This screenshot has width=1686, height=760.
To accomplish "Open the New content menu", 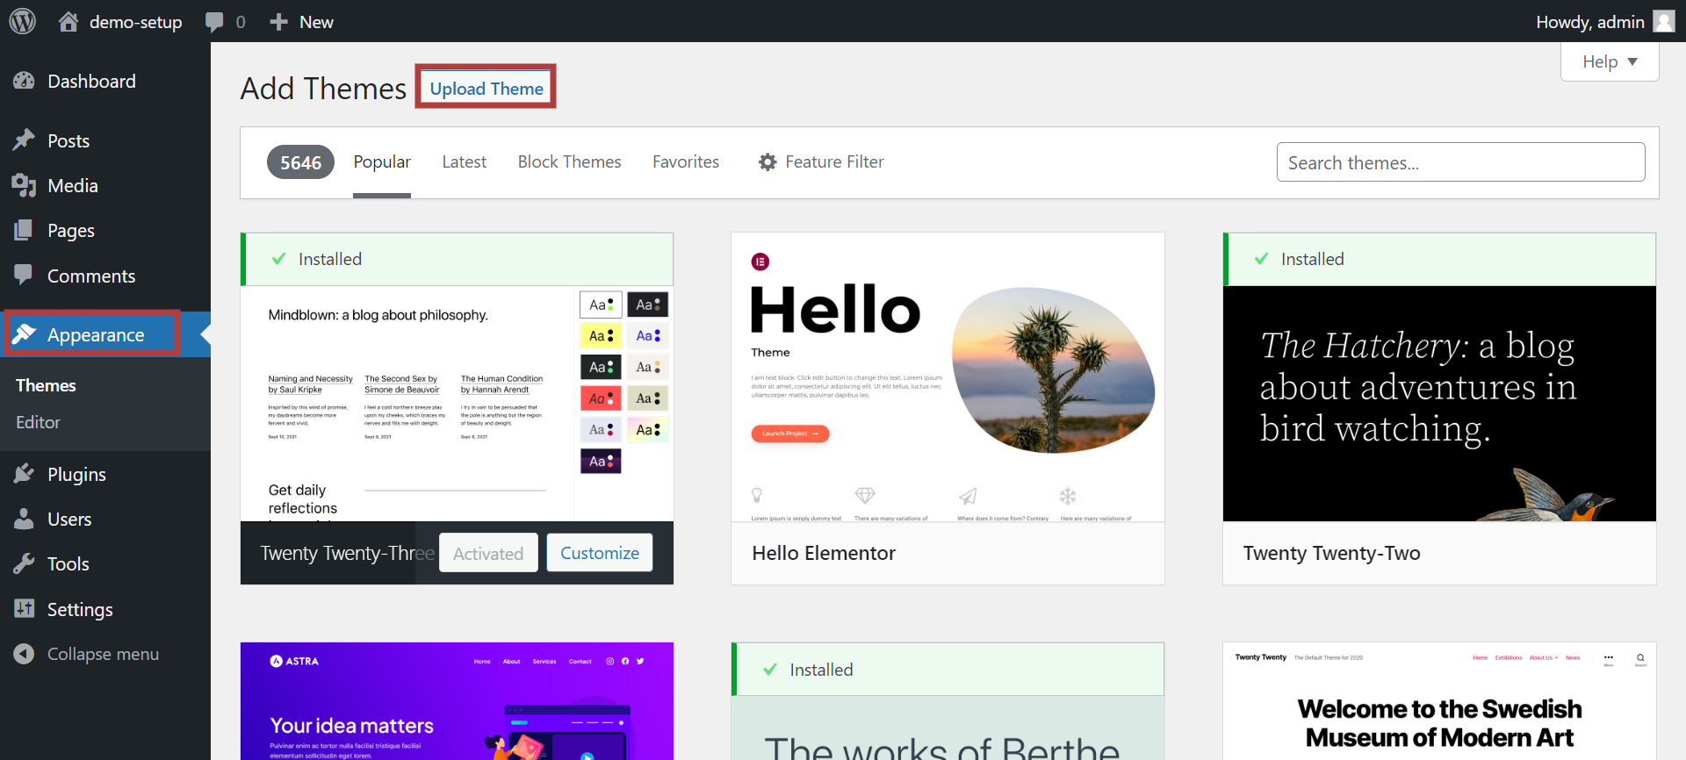I will click(303, 22).
